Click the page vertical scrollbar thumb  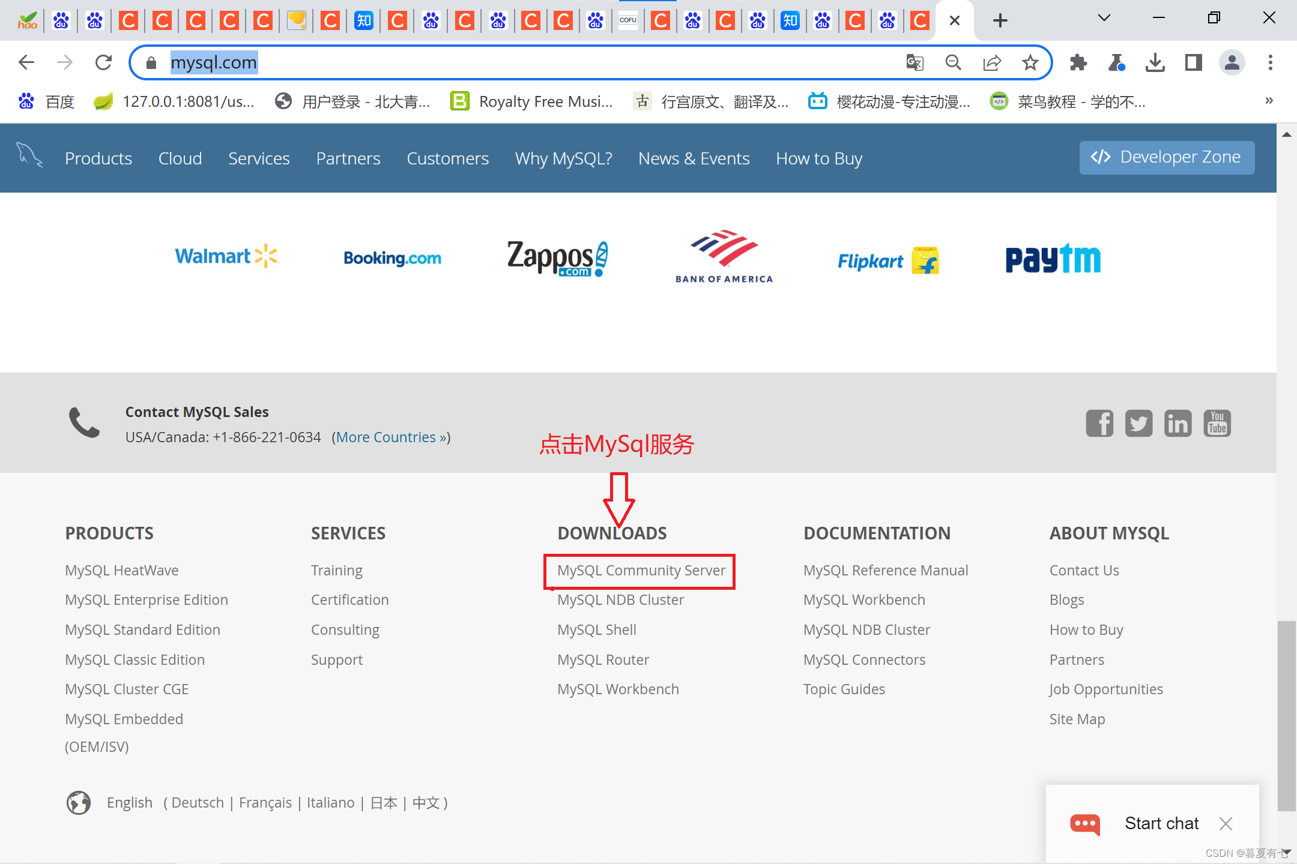coord(1286,716)
